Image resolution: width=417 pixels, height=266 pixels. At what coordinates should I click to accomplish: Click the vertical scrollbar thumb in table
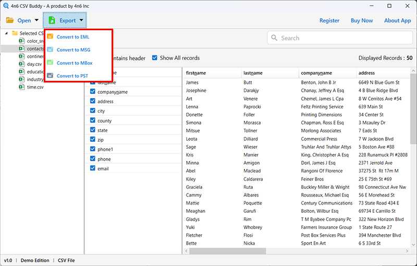pyautogui.click(x=413, y=109)
